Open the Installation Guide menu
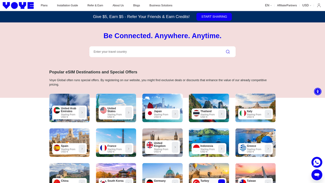The width and height of the screenshot is (325, 183). tap(67, 5)
